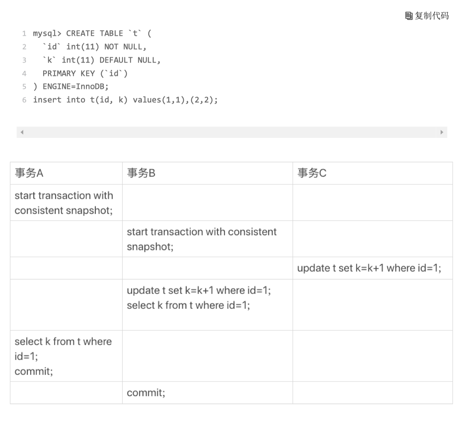Image resolution: width=469 pixels, height=428 pixels.
Task: Click transaction B's final commit cell
Action: click(x=207, y=393)
